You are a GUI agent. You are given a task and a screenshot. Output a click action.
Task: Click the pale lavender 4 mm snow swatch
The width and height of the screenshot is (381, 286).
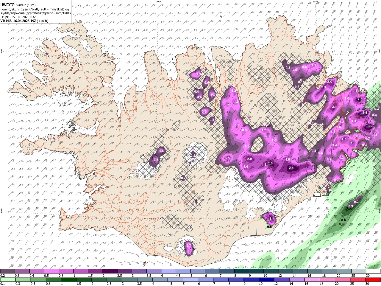pos(168,271)
